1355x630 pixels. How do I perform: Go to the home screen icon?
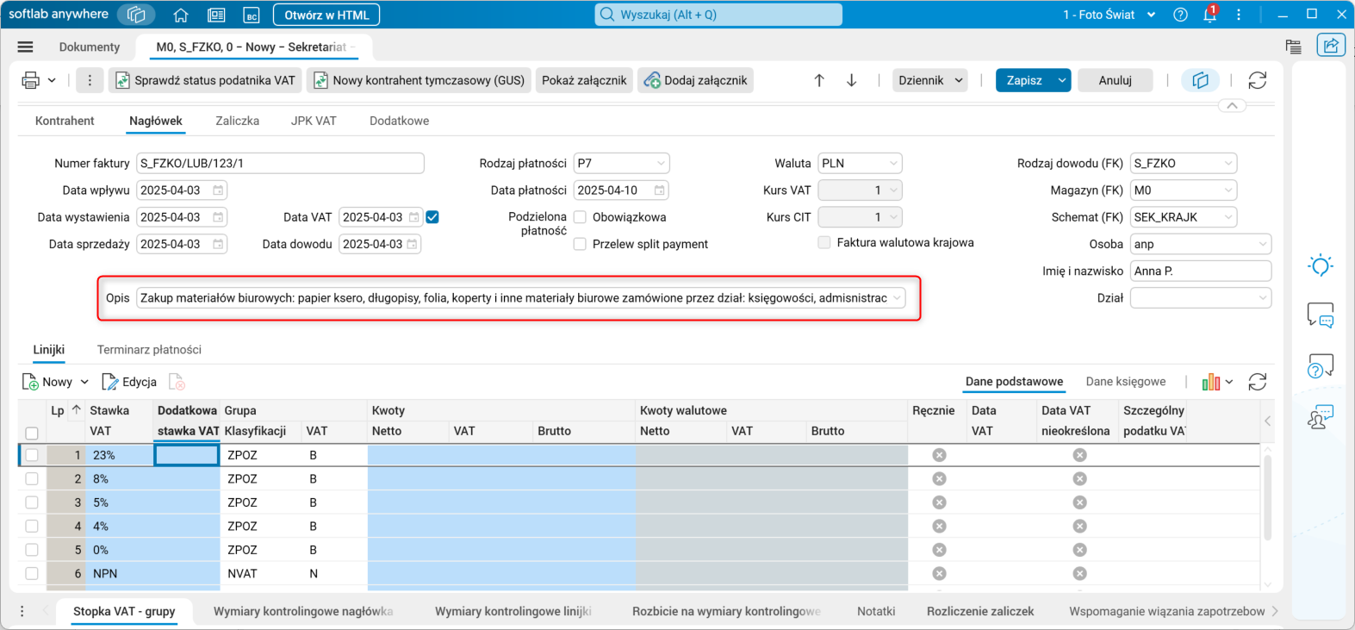tap(181, 15)
